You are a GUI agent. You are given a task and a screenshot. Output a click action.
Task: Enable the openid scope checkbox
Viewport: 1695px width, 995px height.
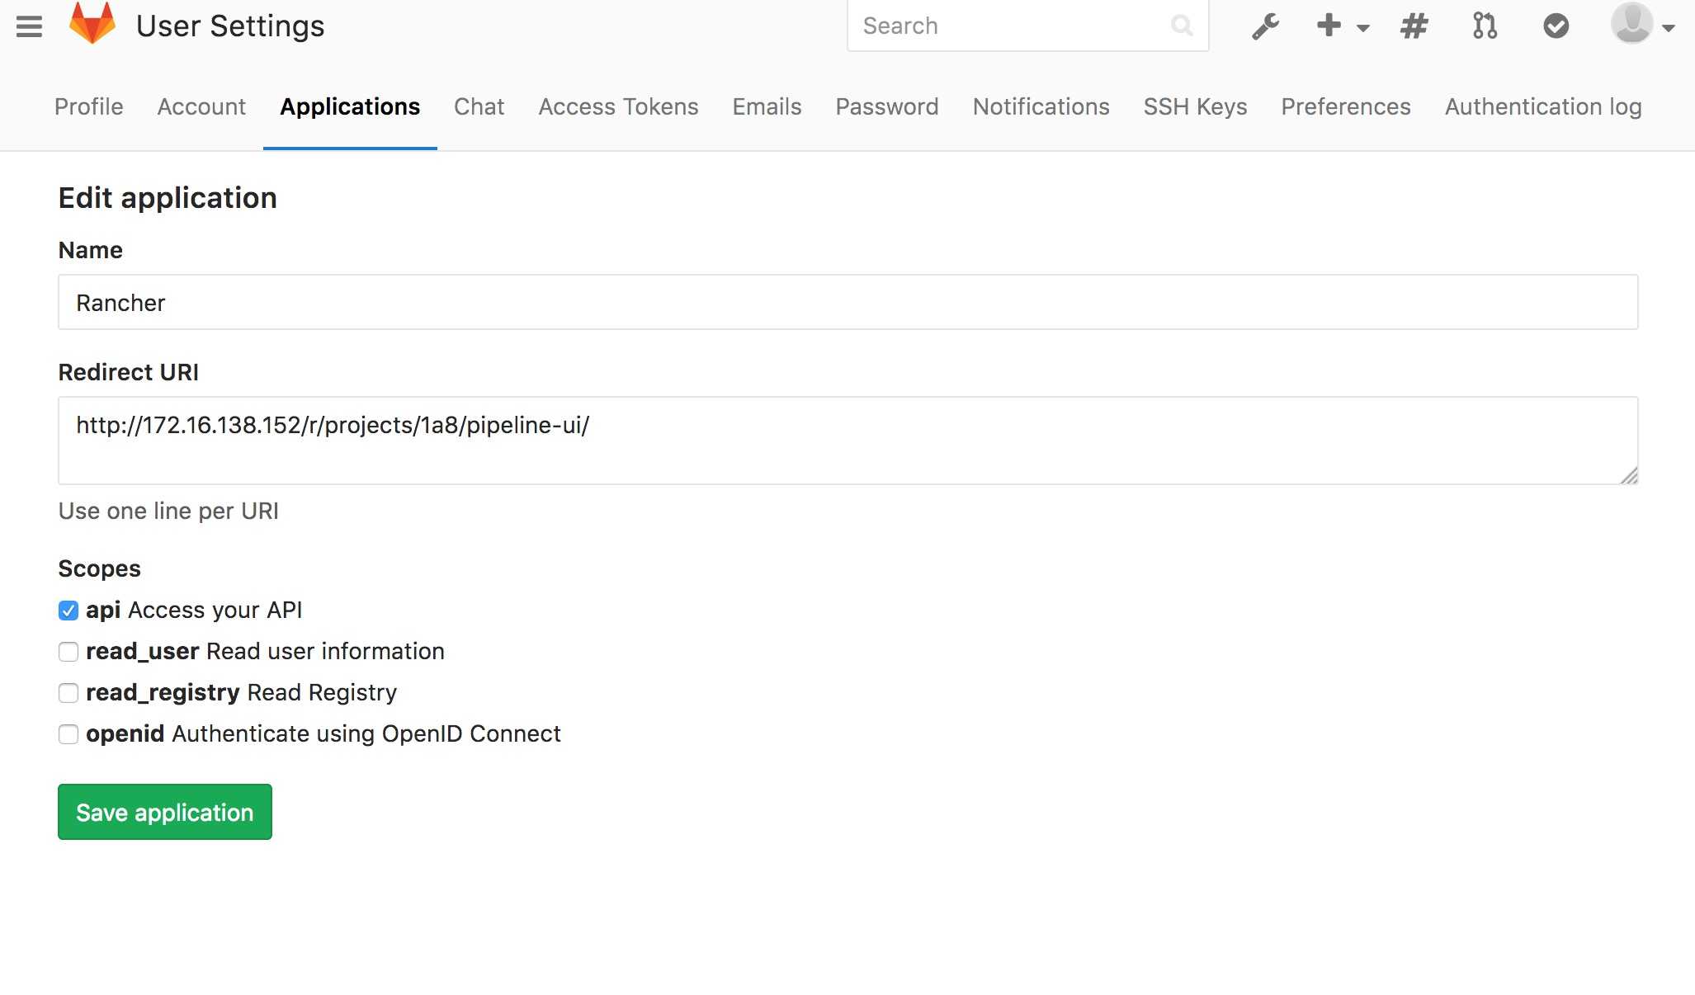68,734
